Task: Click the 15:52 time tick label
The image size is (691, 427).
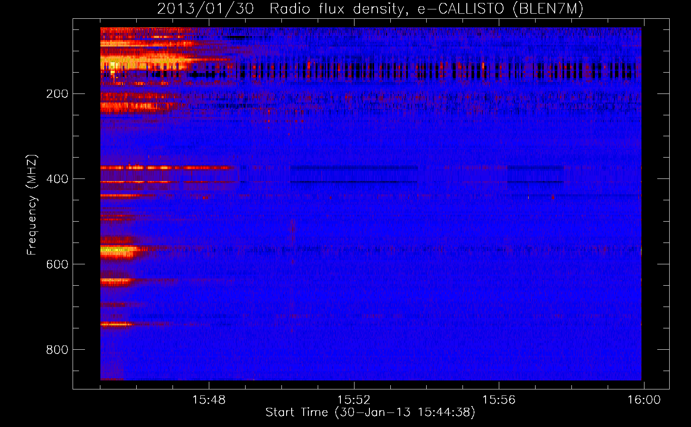Action: pos(354,400)
